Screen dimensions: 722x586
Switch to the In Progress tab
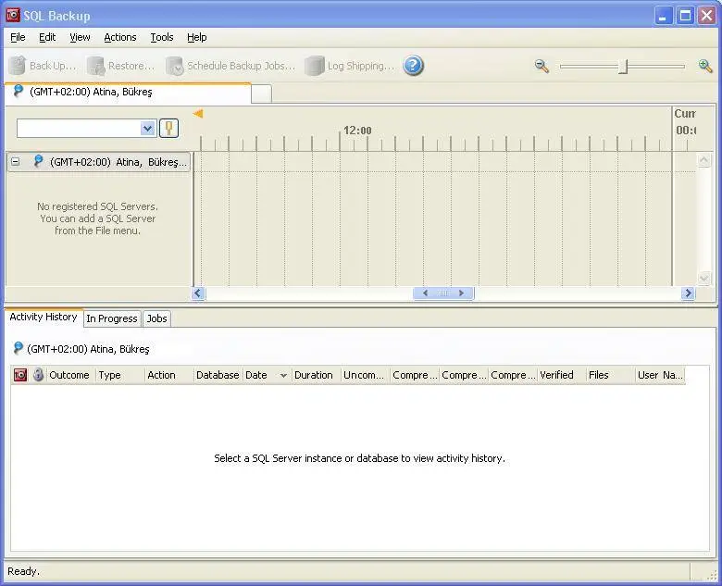[x=112, y=318]
